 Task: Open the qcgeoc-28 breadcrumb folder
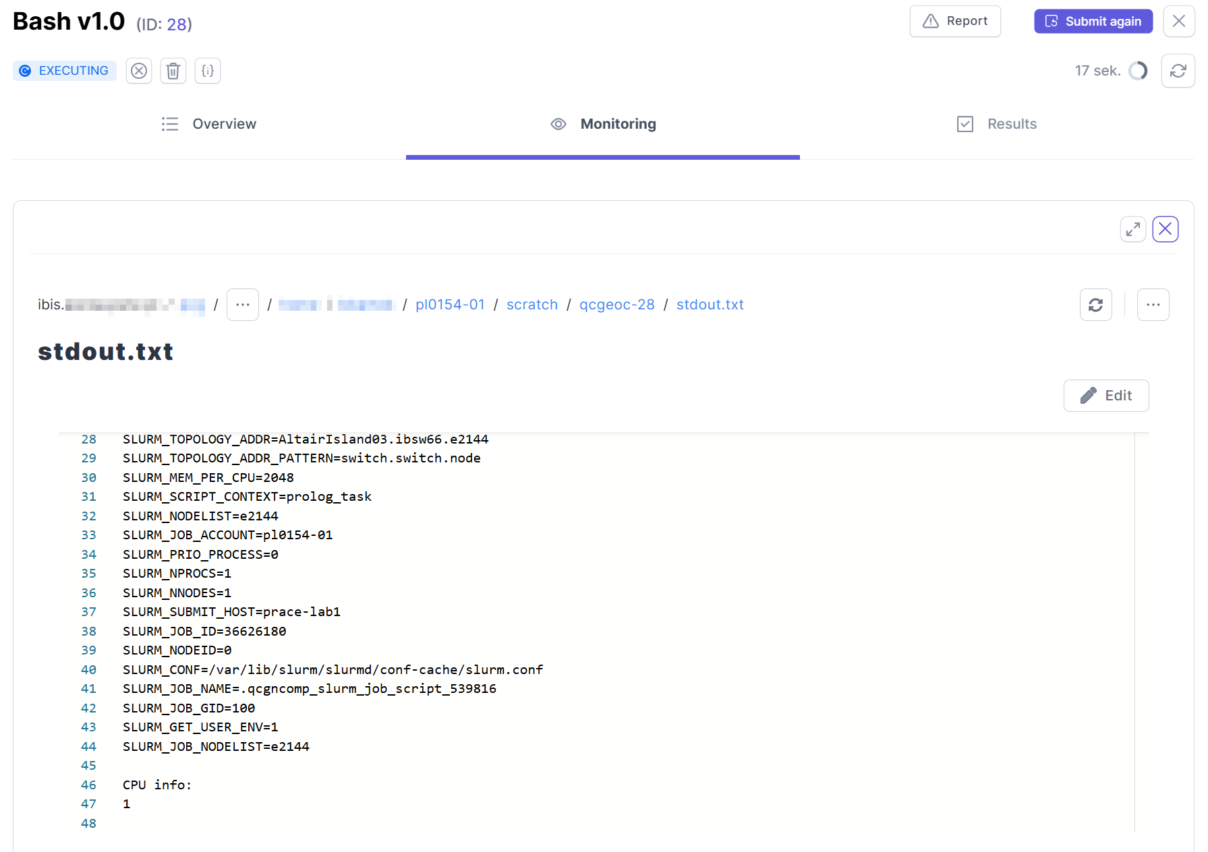[x=617, y=305]
